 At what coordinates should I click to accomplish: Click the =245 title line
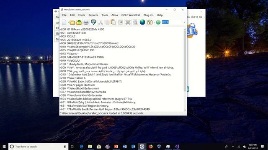point(116,75)
